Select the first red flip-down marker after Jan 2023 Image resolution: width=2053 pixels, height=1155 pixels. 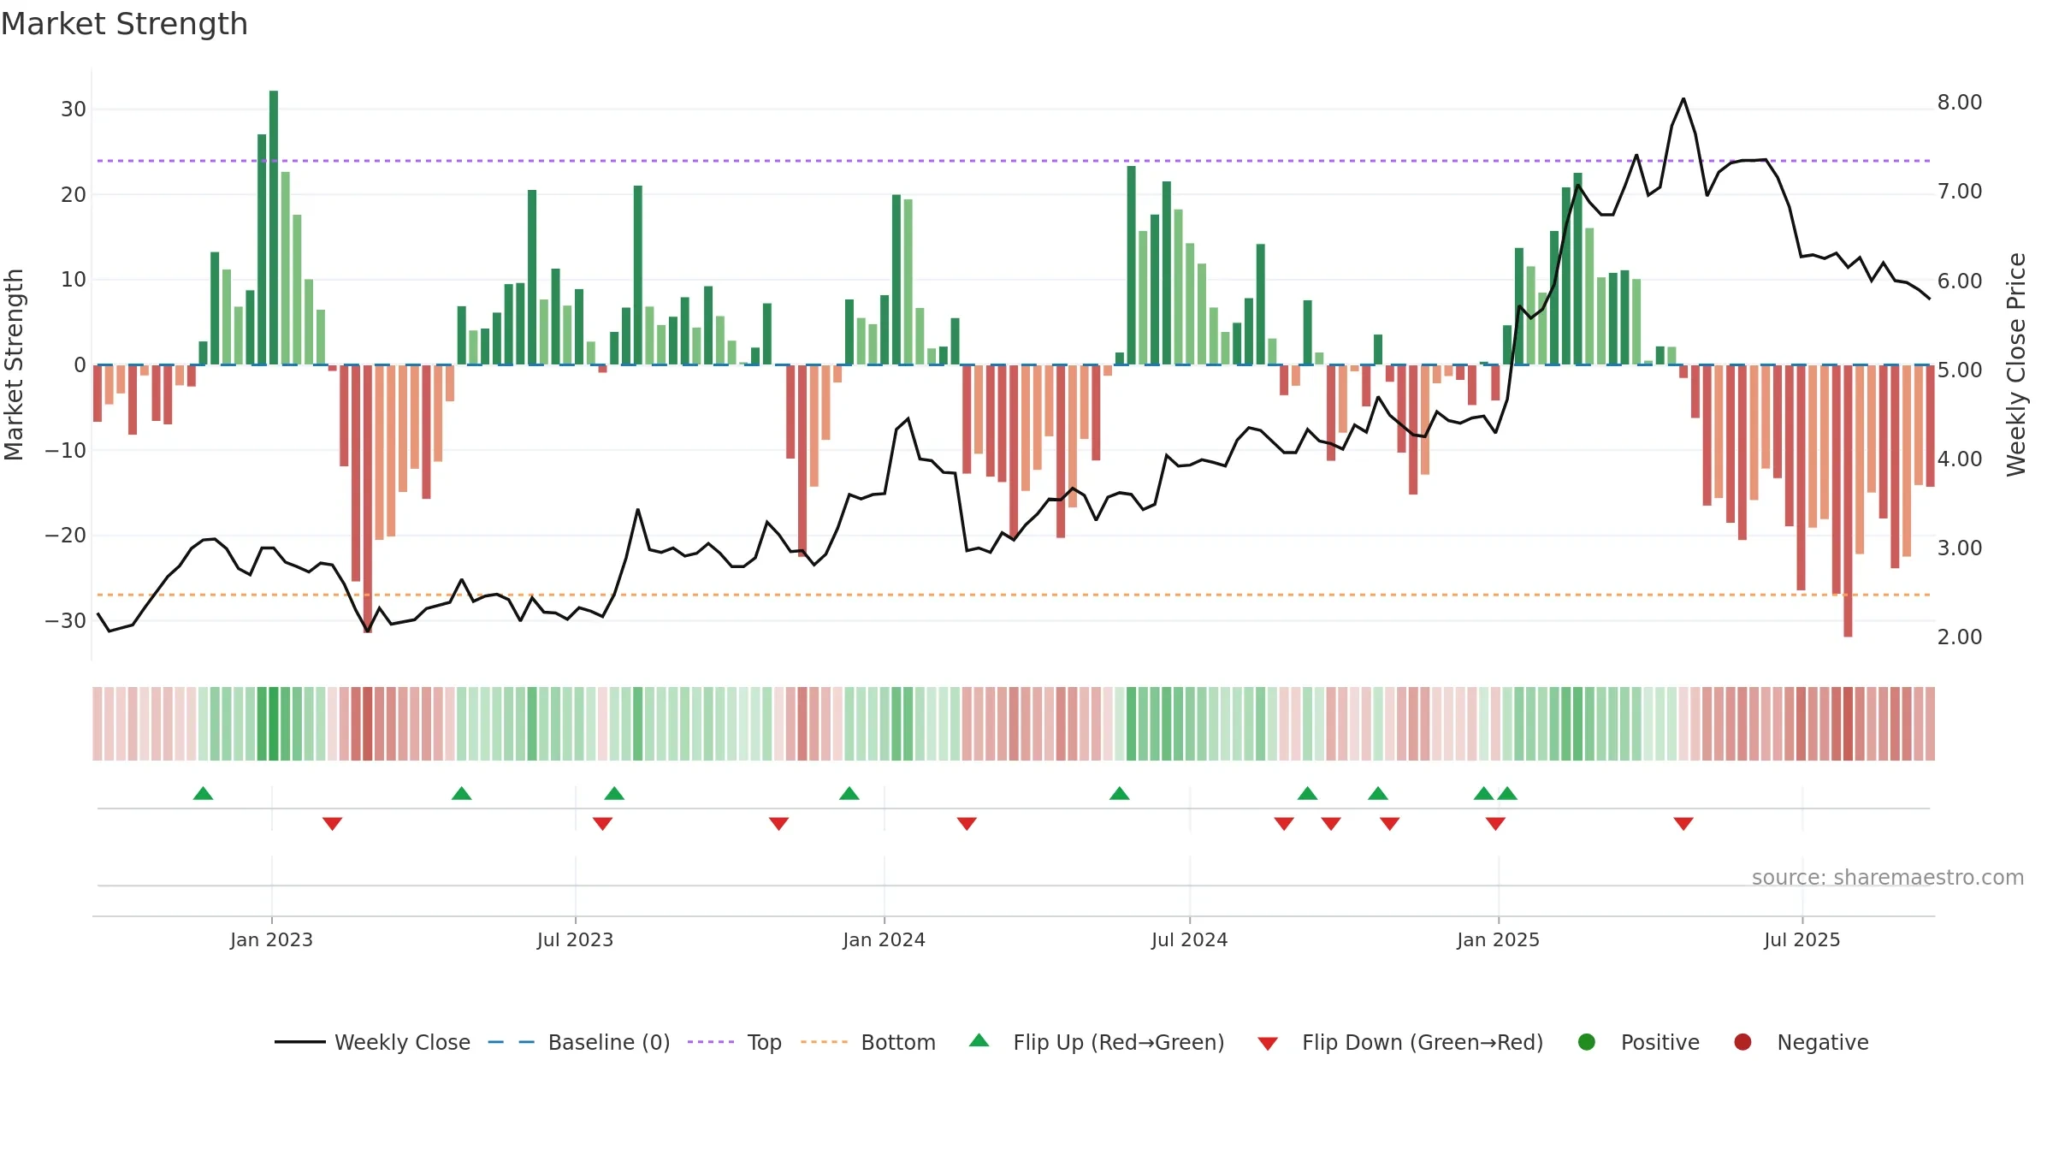[x=333, y=823]
